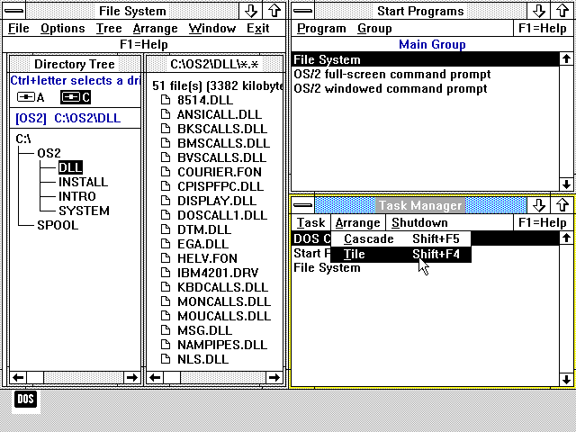Click file icon beside 8514.DLL
The image size is (576, 432).
coord(166,100)
